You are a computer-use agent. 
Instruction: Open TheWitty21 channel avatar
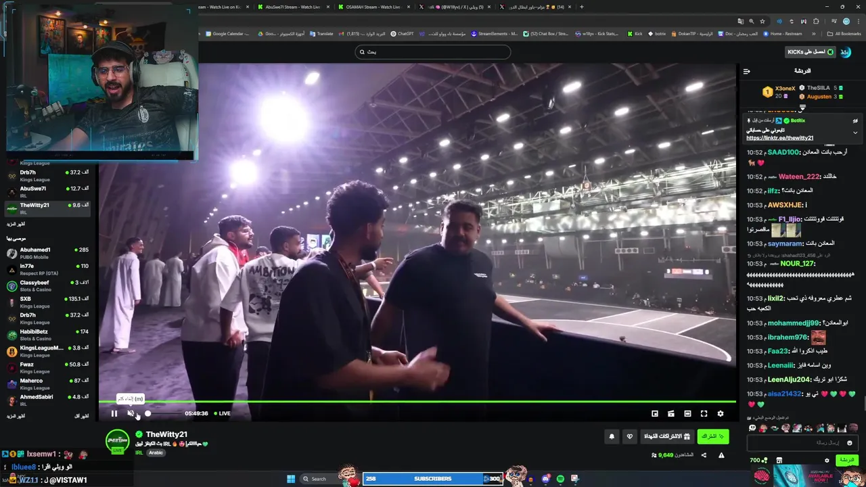coord(117,441)
